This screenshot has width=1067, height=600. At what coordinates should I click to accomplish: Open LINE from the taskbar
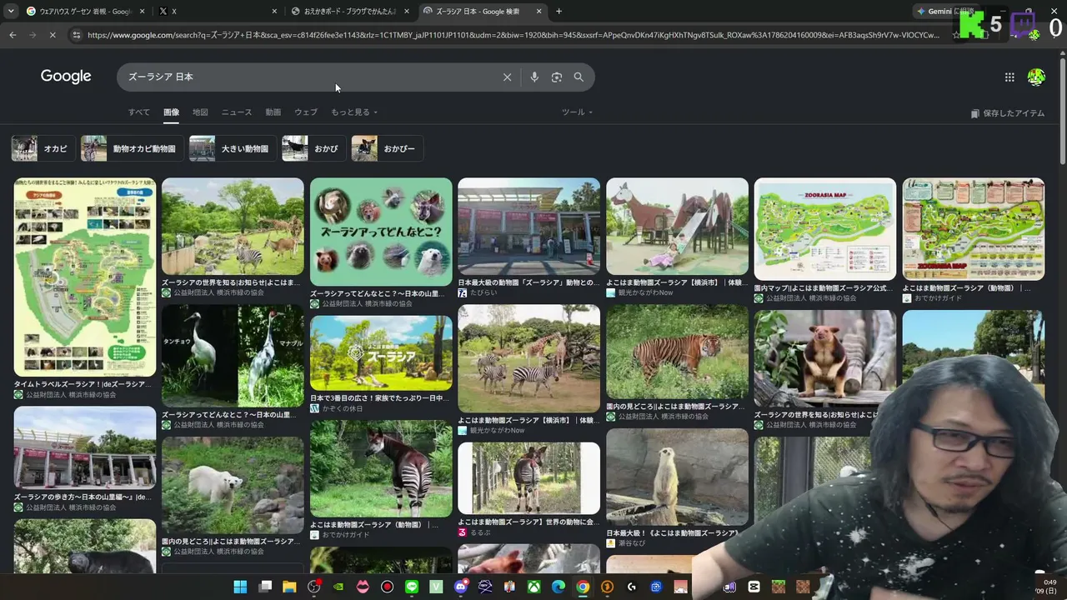411,587
